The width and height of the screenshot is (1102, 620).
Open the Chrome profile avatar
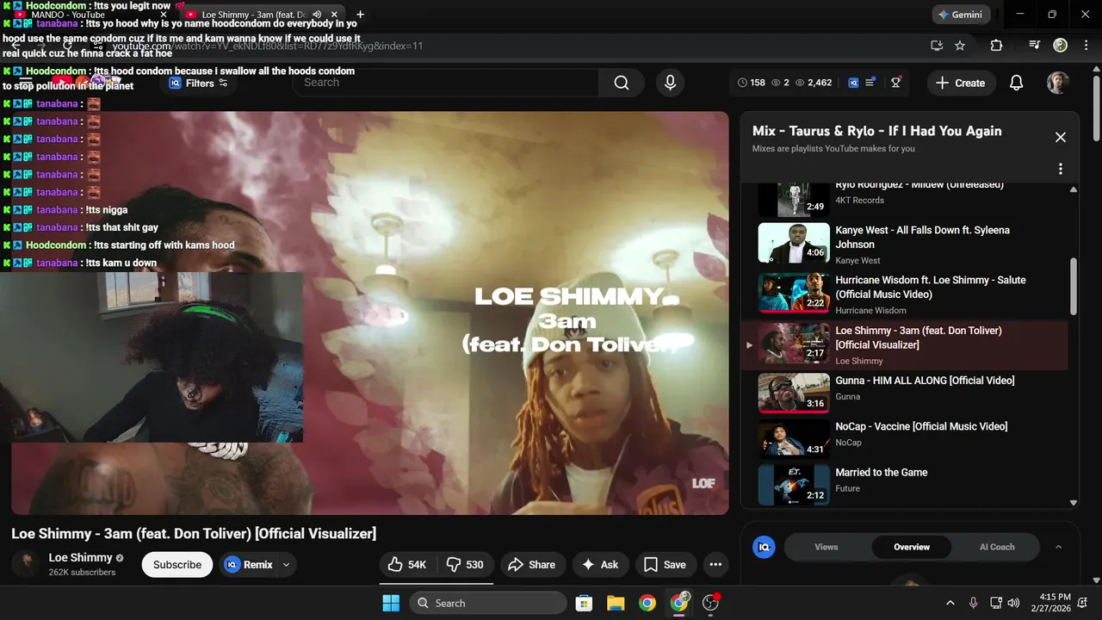coord(1061,46)
